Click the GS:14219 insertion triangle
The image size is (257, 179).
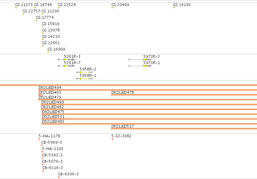click(x=43, y=40)
